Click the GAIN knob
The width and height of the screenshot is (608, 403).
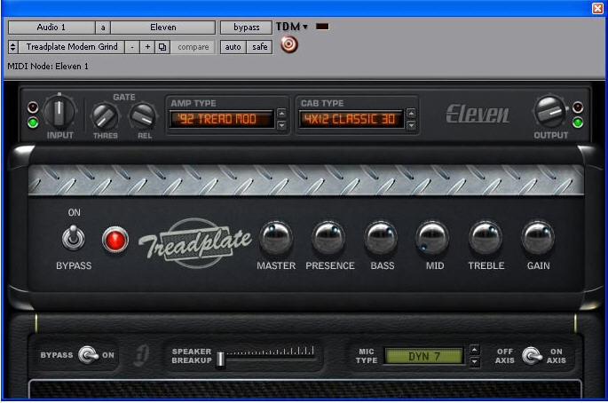(x=538, y=238)
